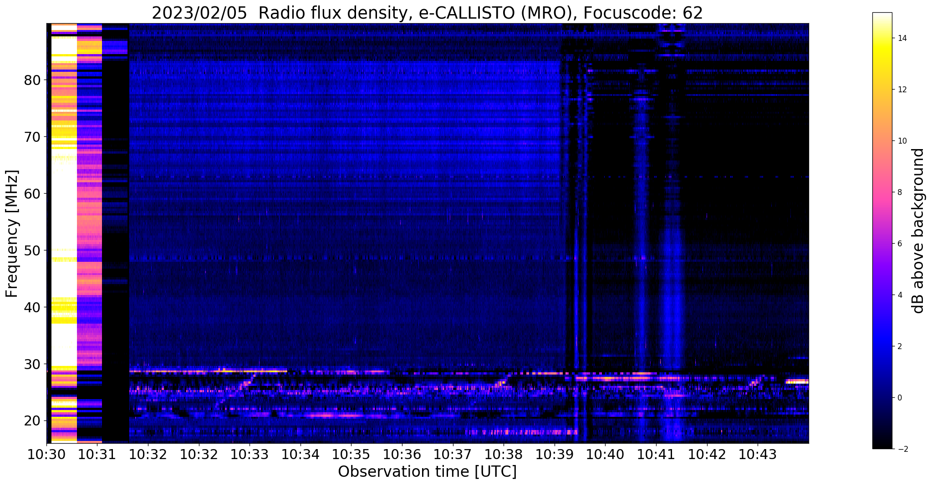Click the colorbar tick value 4
The image size is (932, 485).
[x=899, y=295]
